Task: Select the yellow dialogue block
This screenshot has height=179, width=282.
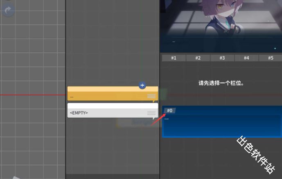Action: point(113,93)
